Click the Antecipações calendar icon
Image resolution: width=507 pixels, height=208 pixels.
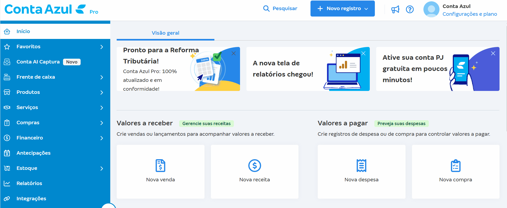(7, 153)
